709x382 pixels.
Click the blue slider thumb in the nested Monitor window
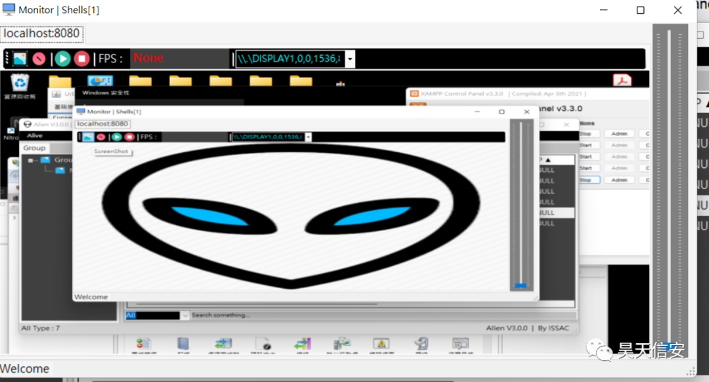click(x=521, y=286)
